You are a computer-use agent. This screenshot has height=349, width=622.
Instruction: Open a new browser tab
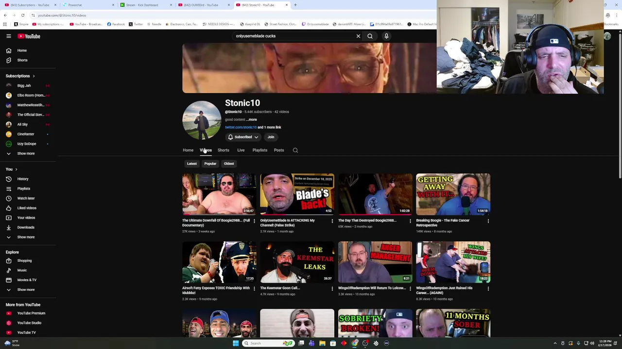pos(295,5)
